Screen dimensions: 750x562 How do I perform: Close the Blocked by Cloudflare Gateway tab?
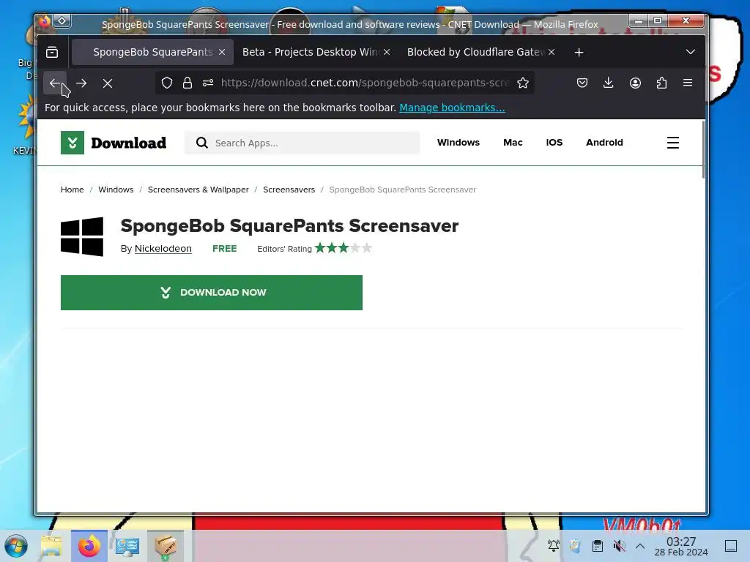click(x=552, y=52)
